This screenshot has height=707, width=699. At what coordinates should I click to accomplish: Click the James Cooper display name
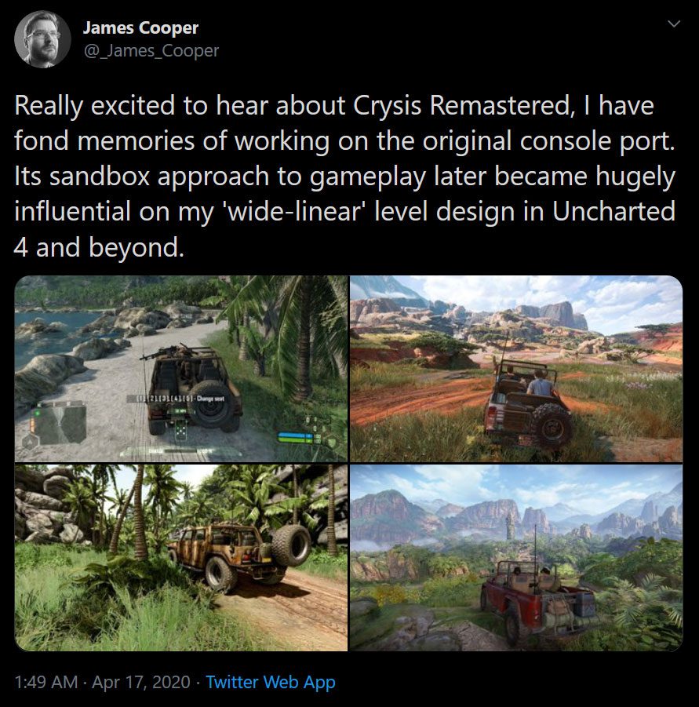140,28
